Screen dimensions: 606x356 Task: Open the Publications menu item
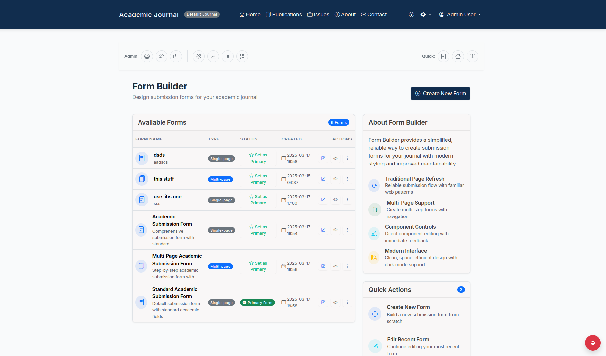point(284,14)
